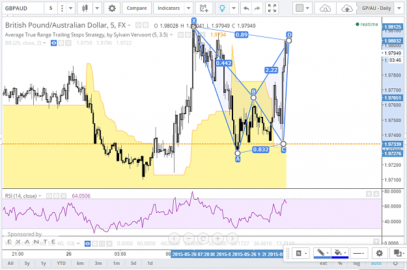Click the Compare button

point(137,8)
